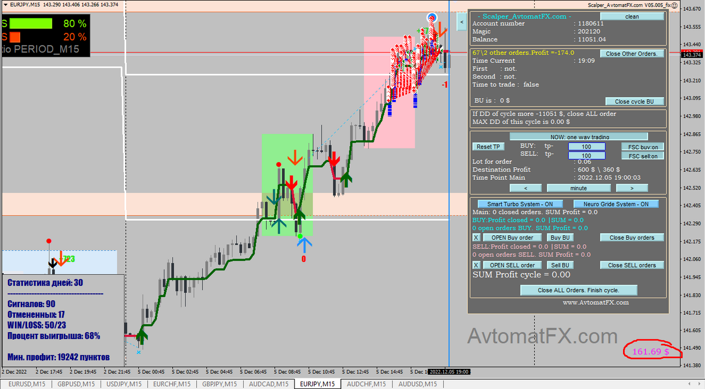Click the red -1 label under the last candle

pos(445,85)
